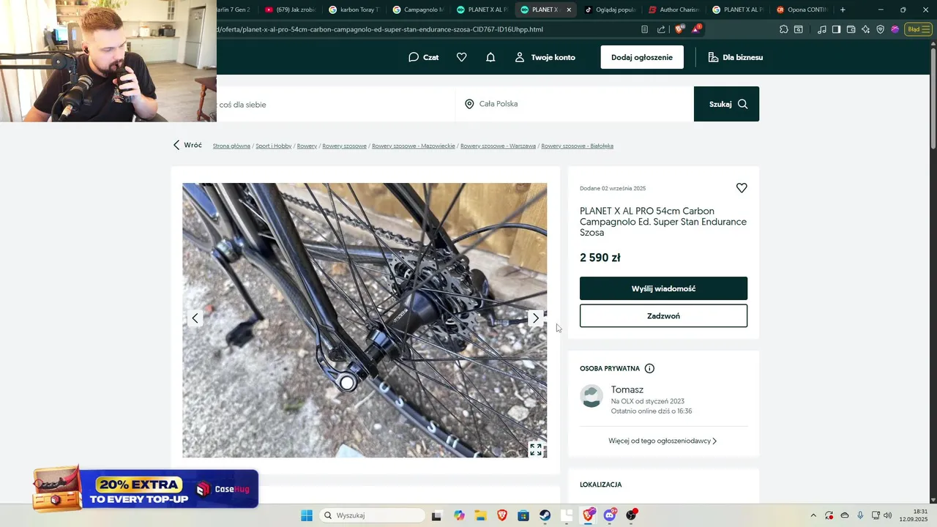Show the next listing photo
The height and width of the screenshot is (527, 937).
click(x=535, y=318)
